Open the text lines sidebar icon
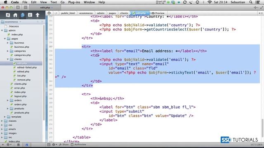Image resolution: width=264 pixels, height=148 pixels. [30, 15]
